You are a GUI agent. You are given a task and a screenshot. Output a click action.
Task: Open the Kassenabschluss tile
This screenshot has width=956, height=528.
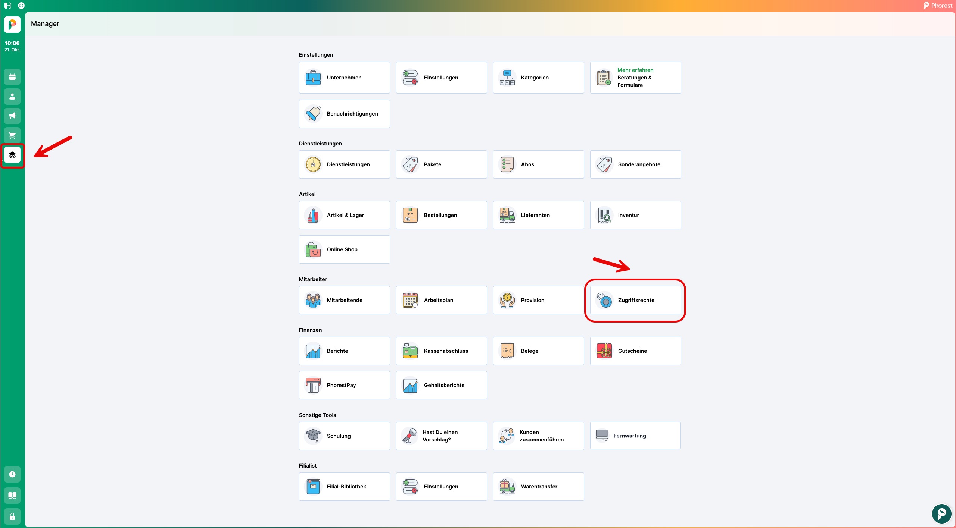[x=441, y=351]
